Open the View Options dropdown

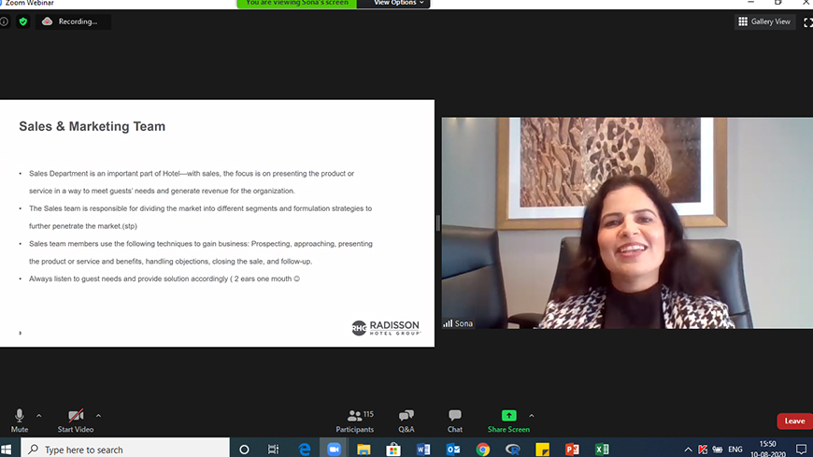point(399,4)
